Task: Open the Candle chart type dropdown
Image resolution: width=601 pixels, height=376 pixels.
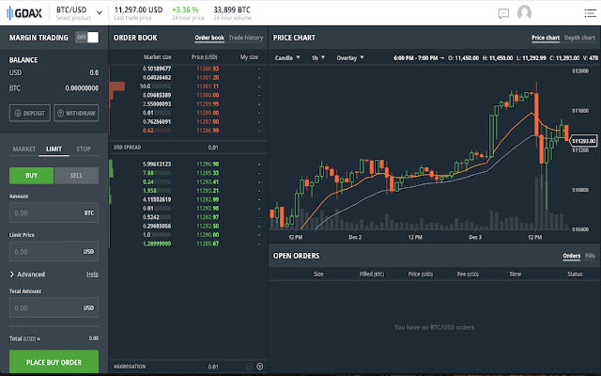Action: pos(287,58)
